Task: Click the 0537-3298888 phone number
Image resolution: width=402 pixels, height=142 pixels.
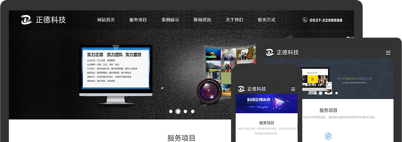Action: [326, 20]
